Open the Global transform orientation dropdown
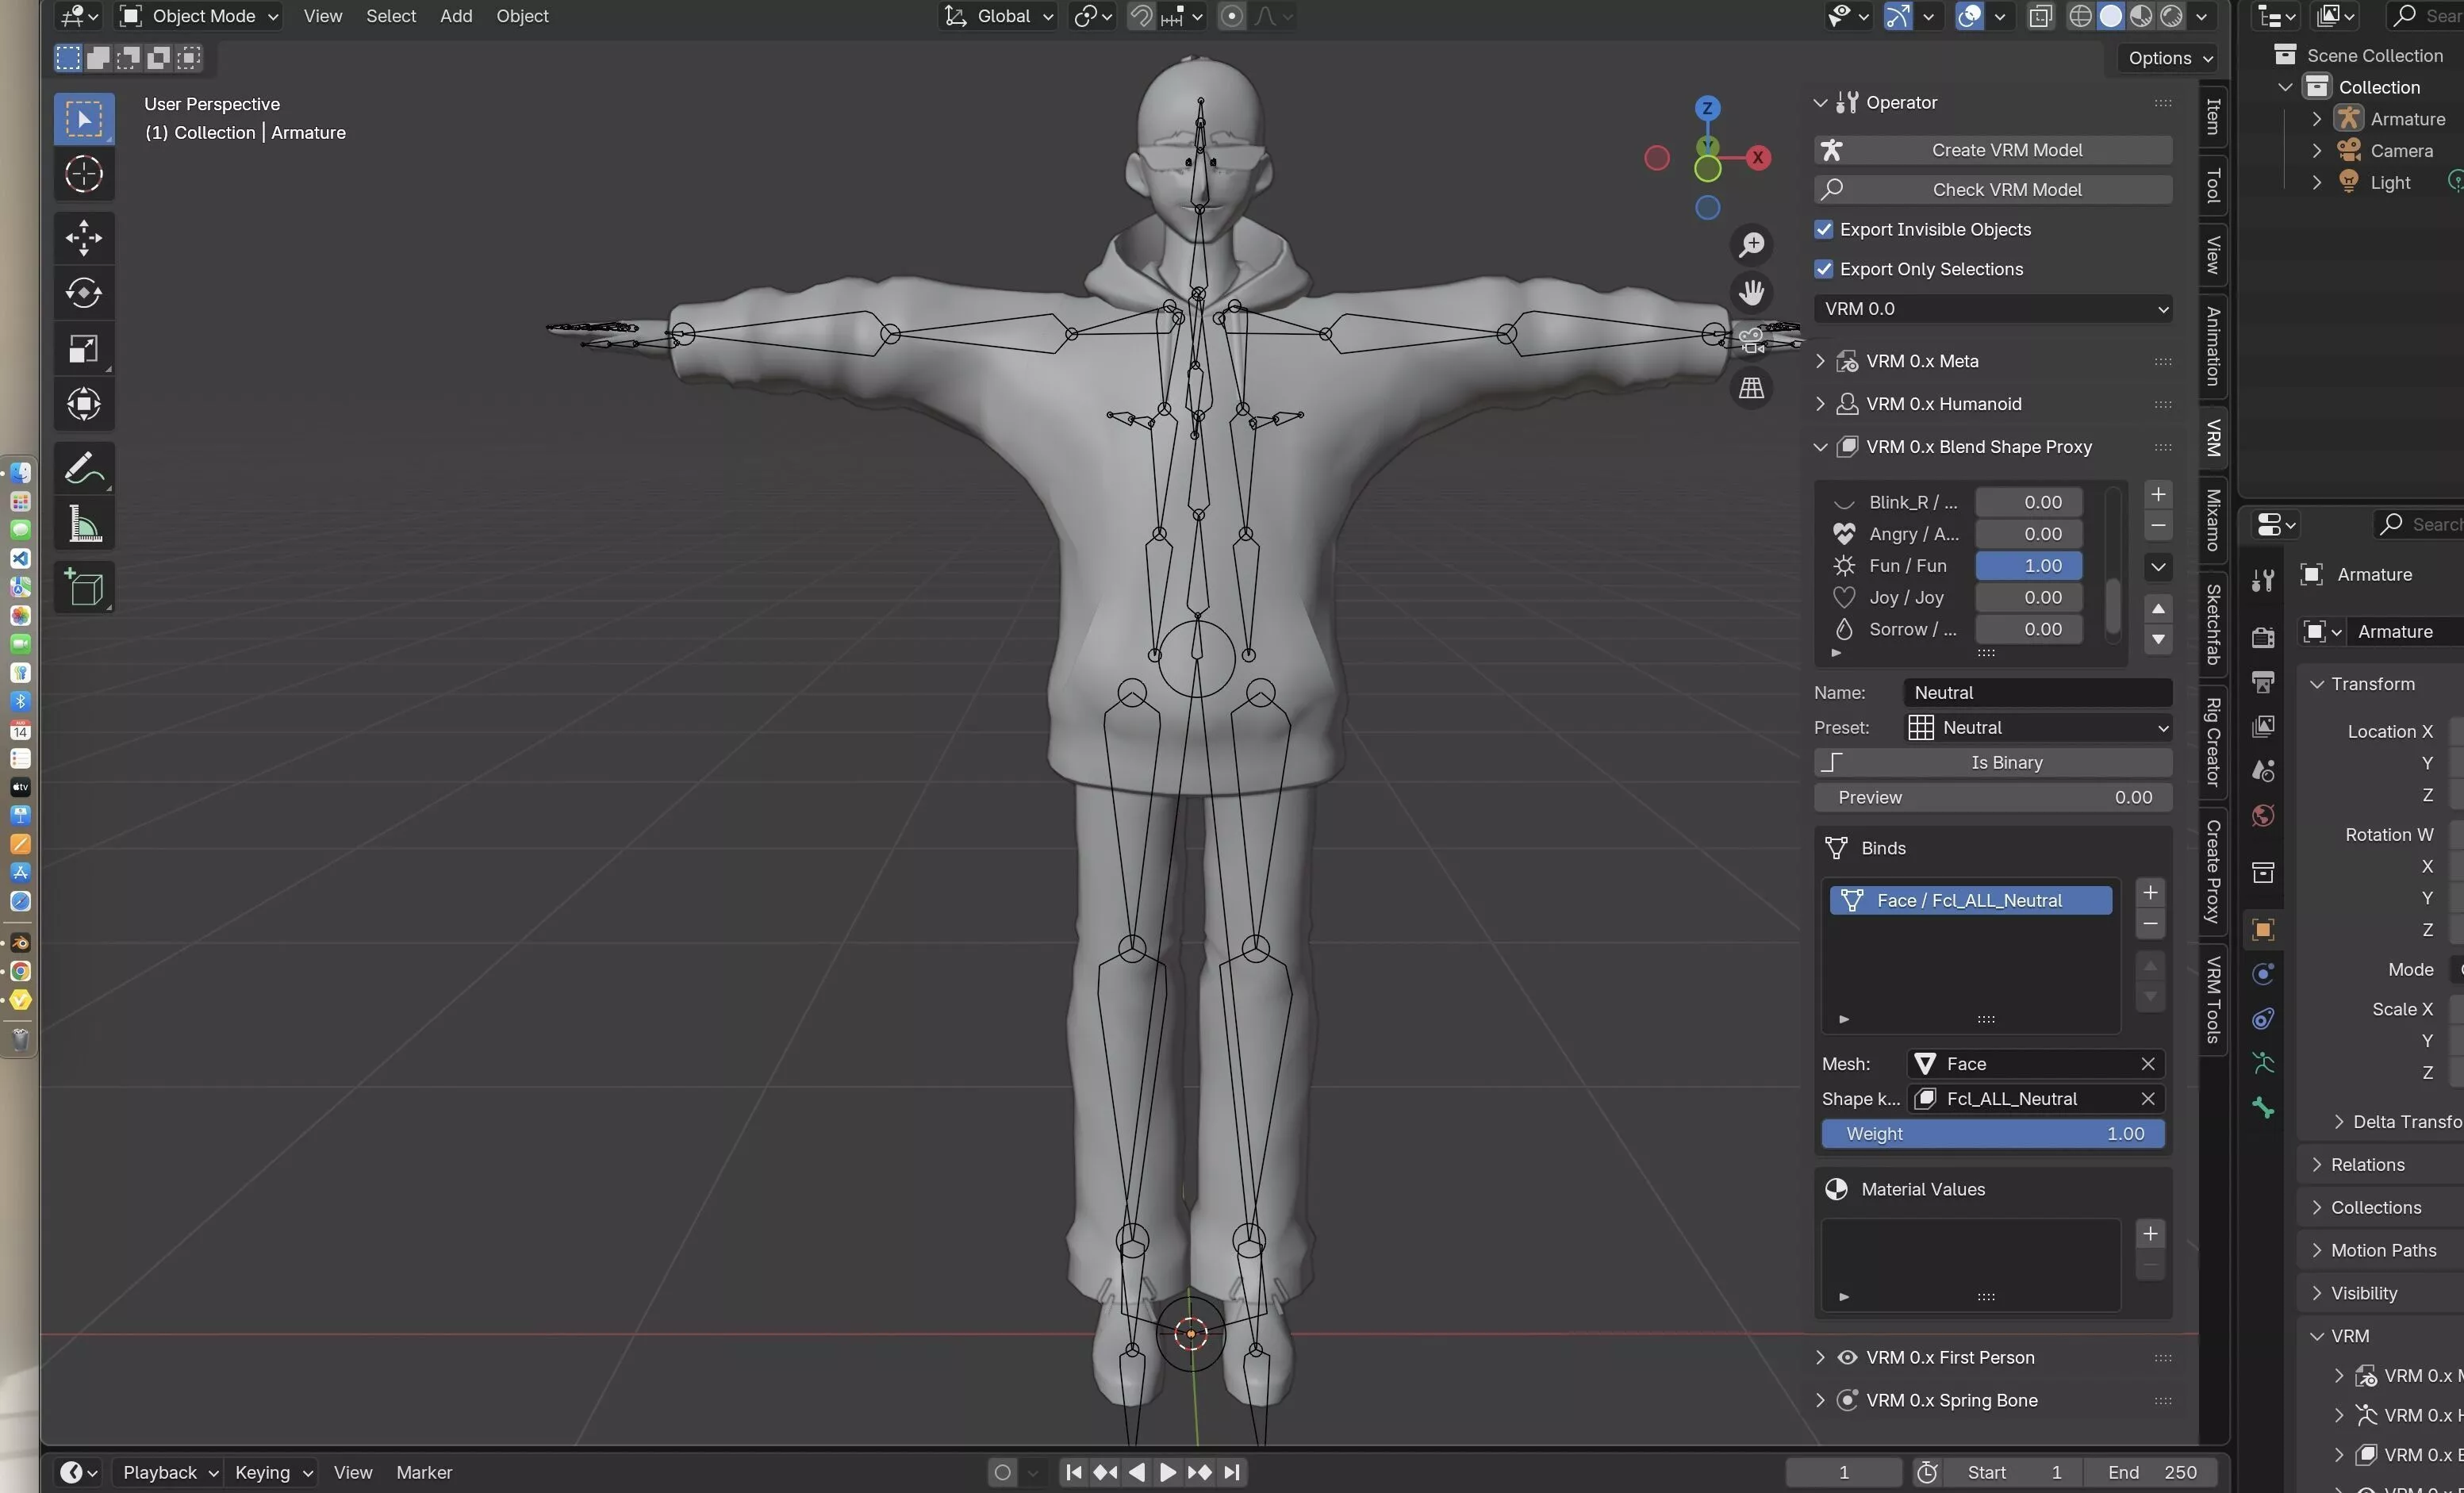The width and height of the screenshot is (2464, 1493). point(997,16)
